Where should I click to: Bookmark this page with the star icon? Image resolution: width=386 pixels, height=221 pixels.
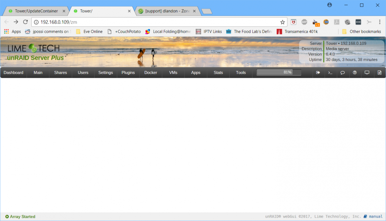tap(283, 22)
